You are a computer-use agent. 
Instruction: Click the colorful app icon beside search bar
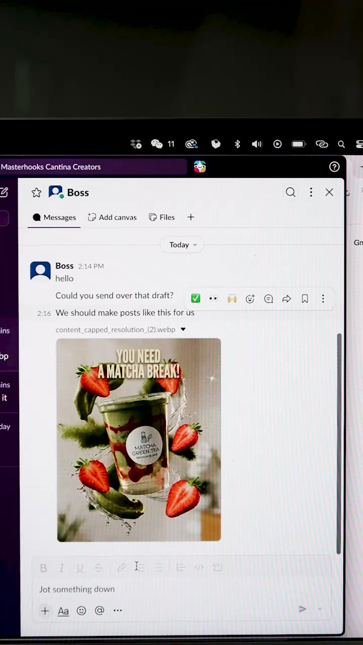pos(200,167)
